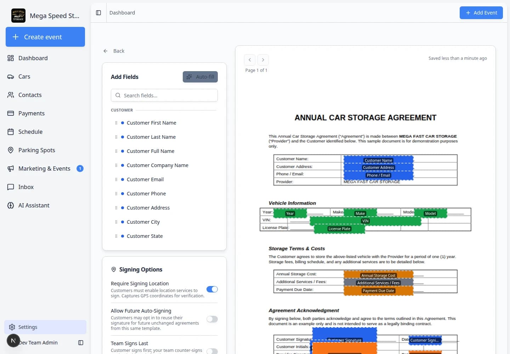510x354 pixels.
Task: Click the Dashboard breadcrumb
Action: coord(122,13)
